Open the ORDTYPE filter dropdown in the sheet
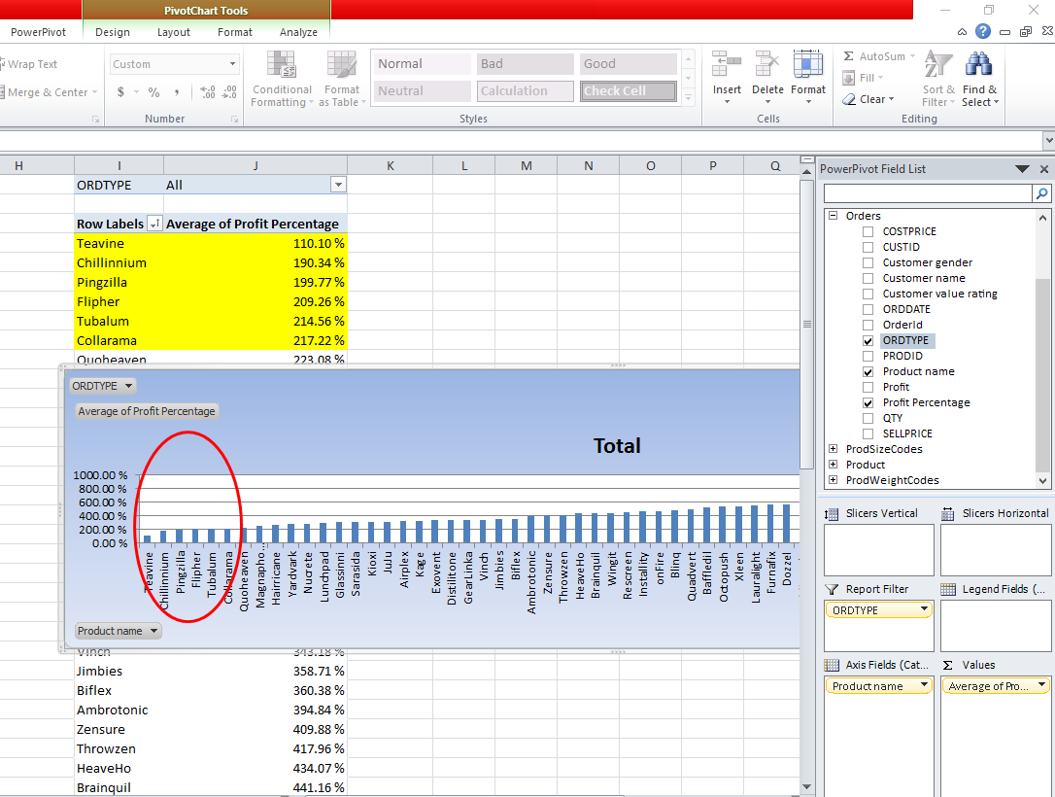 [x=338, y=185]
